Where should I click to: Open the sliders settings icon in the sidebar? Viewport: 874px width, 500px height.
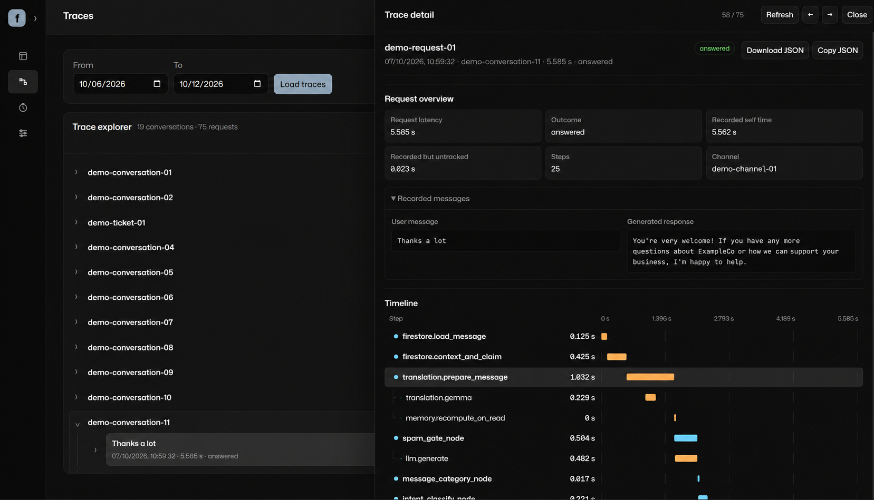(x=23, y=133)
